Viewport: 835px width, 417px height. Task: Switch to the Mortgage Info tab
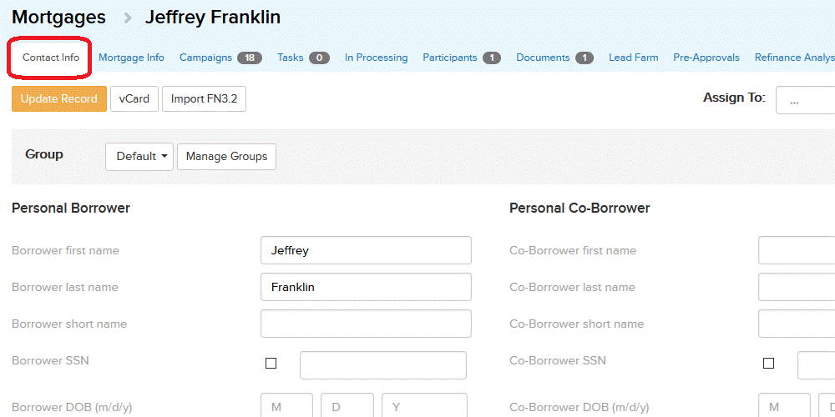pos(132,58)
